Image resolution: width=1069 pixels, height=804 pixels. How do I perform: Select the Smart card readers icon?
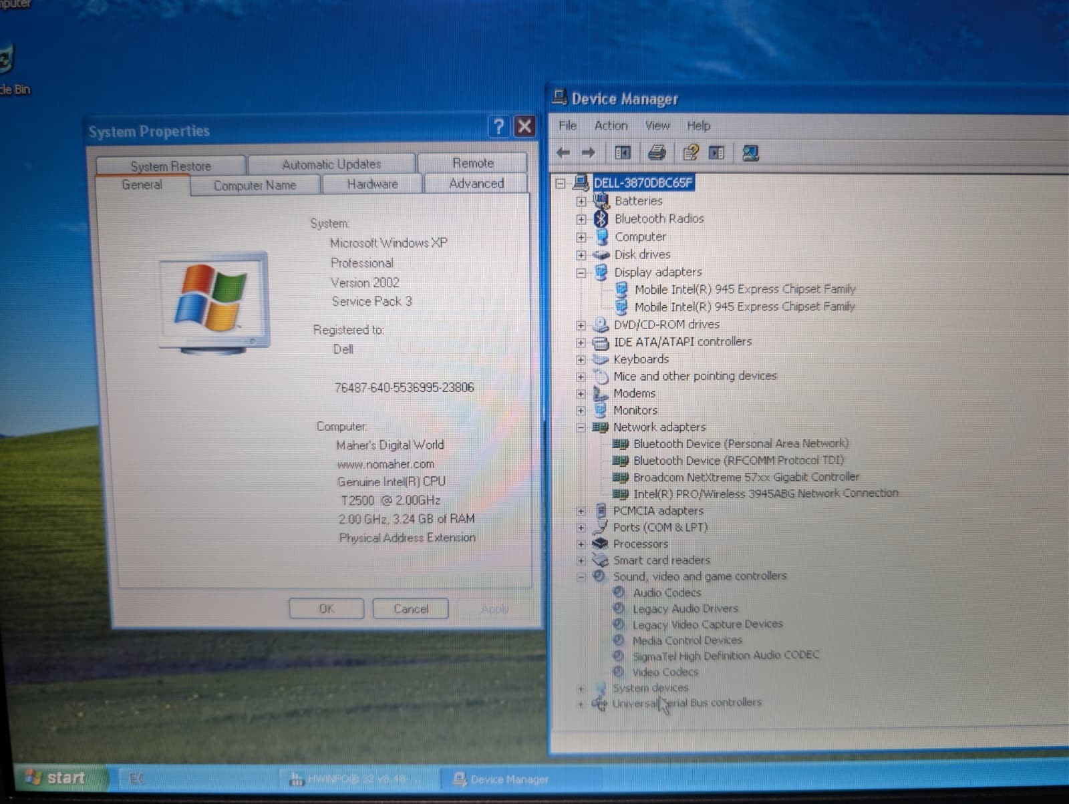pos(600,560)
